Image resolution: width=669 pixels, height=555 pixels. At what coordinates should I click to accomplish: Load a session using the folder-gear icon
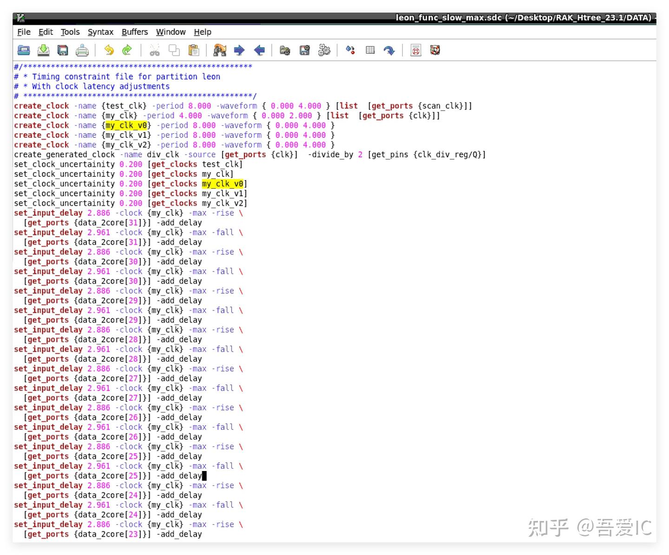[x=285, y=50]
